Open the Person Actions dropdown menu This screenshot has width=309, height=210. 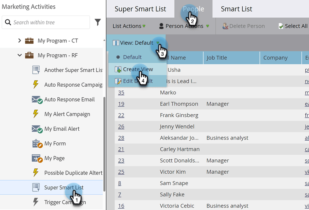click(x=184, y=26)
